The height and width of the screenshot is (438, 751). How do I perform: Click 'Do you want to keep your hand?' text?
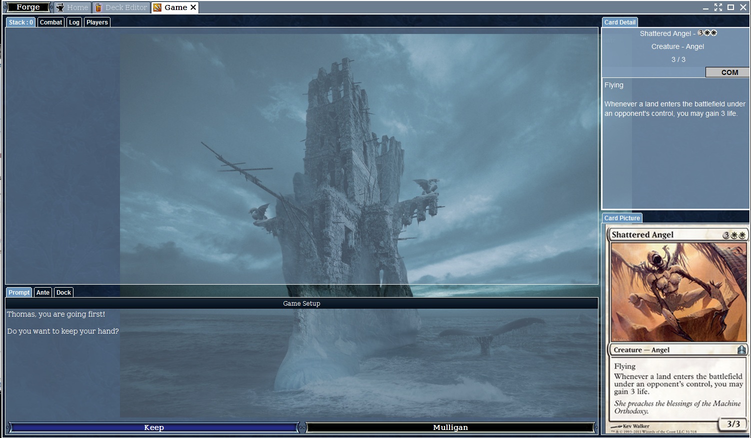point(63,331)
